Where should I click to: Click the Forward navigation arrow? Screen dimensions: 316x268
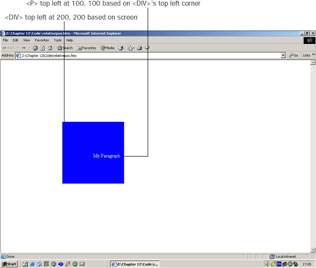click(24, 48)
